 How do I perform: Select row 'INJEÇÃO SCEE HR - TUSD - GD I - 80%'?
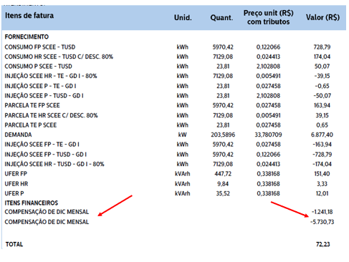(54, 164)
